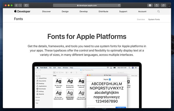
Task: Click Safari's forward arrow button
Action: tap(20, 5)
